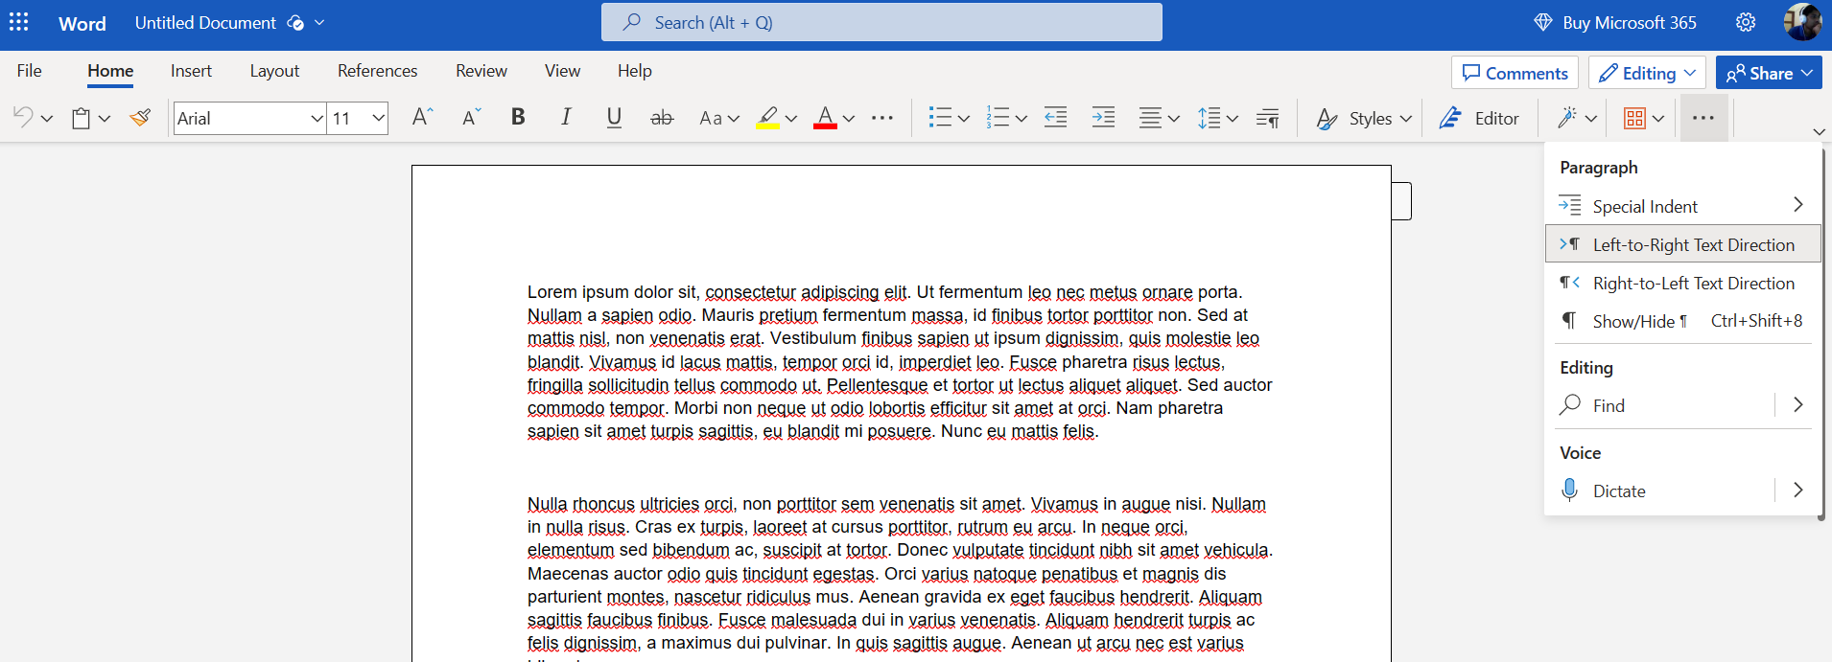Screen dimensions: 1832x662
Task: Click the Word app name
Action: tap(82, 23)
